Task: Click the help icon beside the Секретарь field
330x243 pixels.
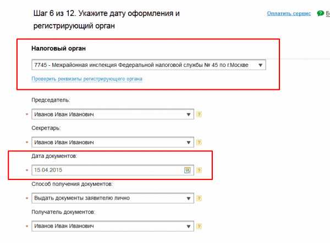Action: 199,142
